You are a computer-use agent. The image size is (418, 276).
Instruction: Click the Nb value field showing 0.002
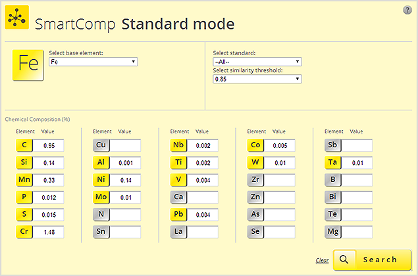[x=203, y=146]
